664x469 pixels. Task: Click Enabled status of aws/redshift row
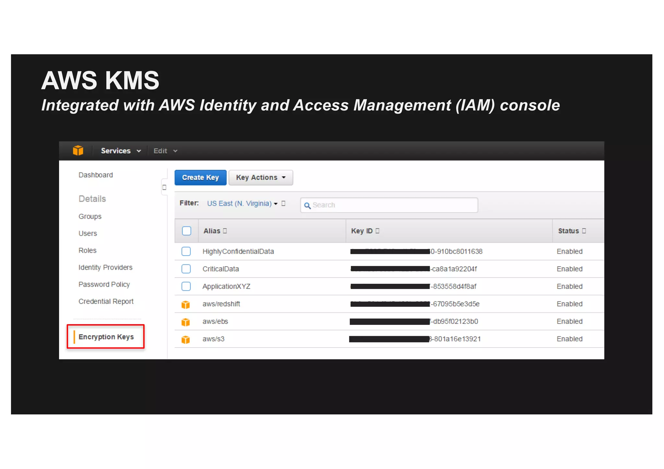pyautogui.click(x=569, y=304)
